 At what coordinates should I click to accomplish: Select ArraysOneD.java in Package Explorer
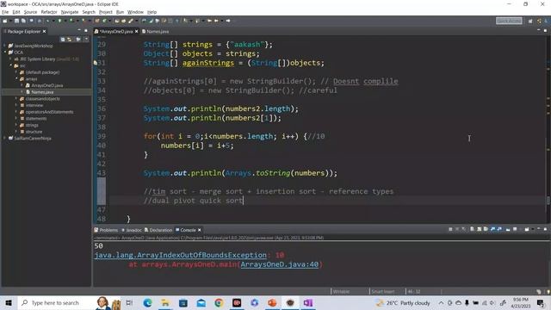point(47,85)
